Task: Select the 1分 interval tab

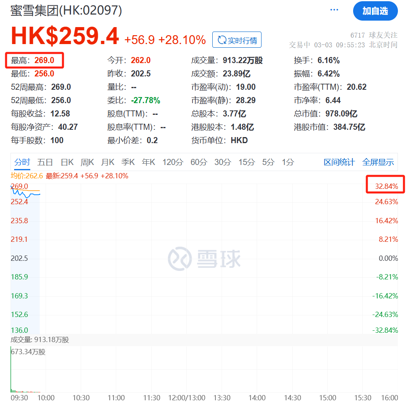Action: click(x=288, y=162)
